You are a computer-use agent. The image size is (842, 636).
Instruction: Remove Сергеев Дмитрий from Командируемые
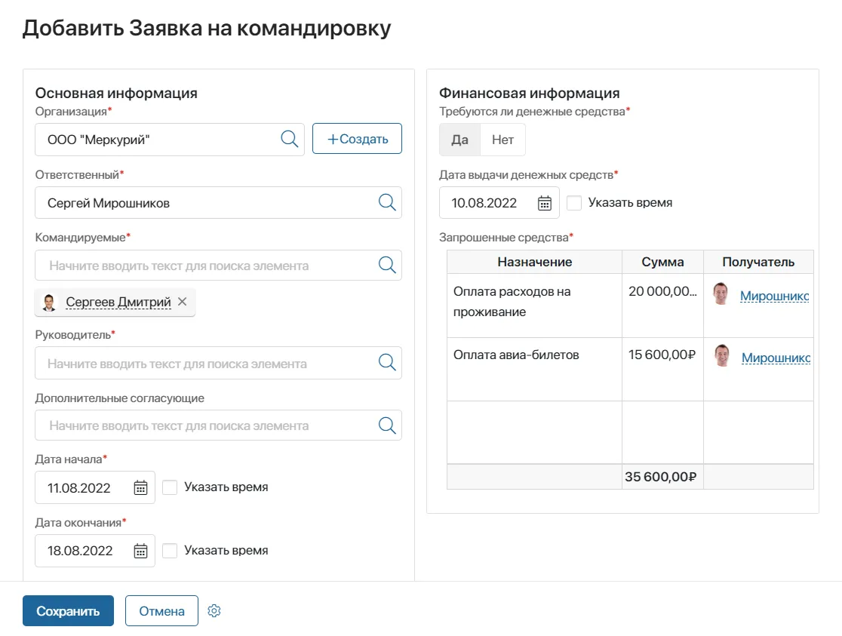[x=182, y=302]
